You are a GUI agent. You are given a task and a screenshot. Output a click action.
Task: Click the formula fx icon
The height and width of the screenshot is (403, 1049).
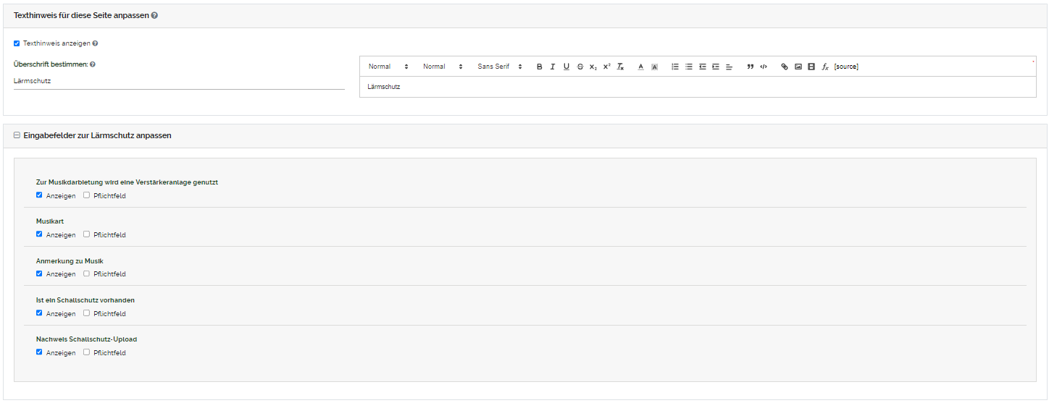824,67
